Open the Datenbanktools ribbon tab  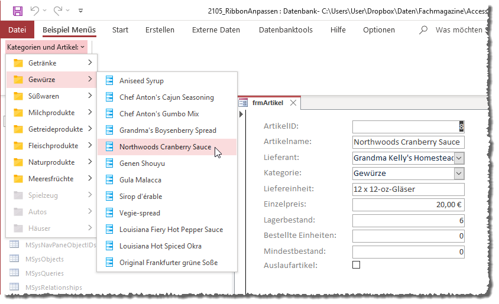(x=286, y=30)
